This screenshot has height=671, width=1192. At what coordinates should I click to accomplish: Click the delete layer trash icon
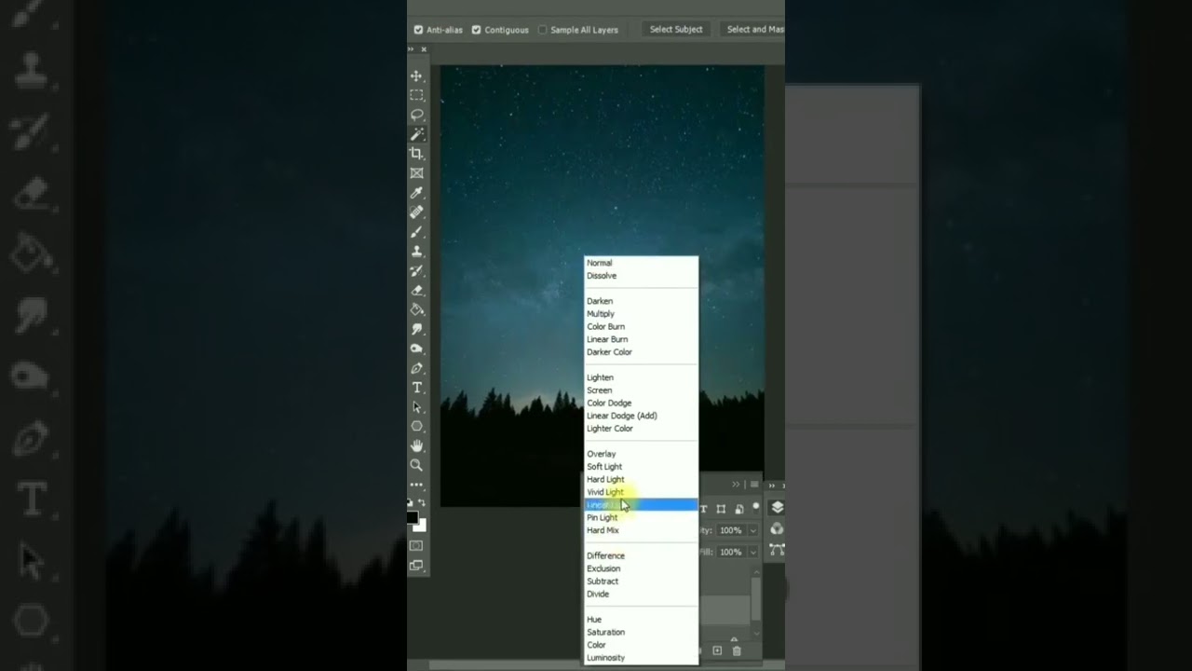click(737, 650)
